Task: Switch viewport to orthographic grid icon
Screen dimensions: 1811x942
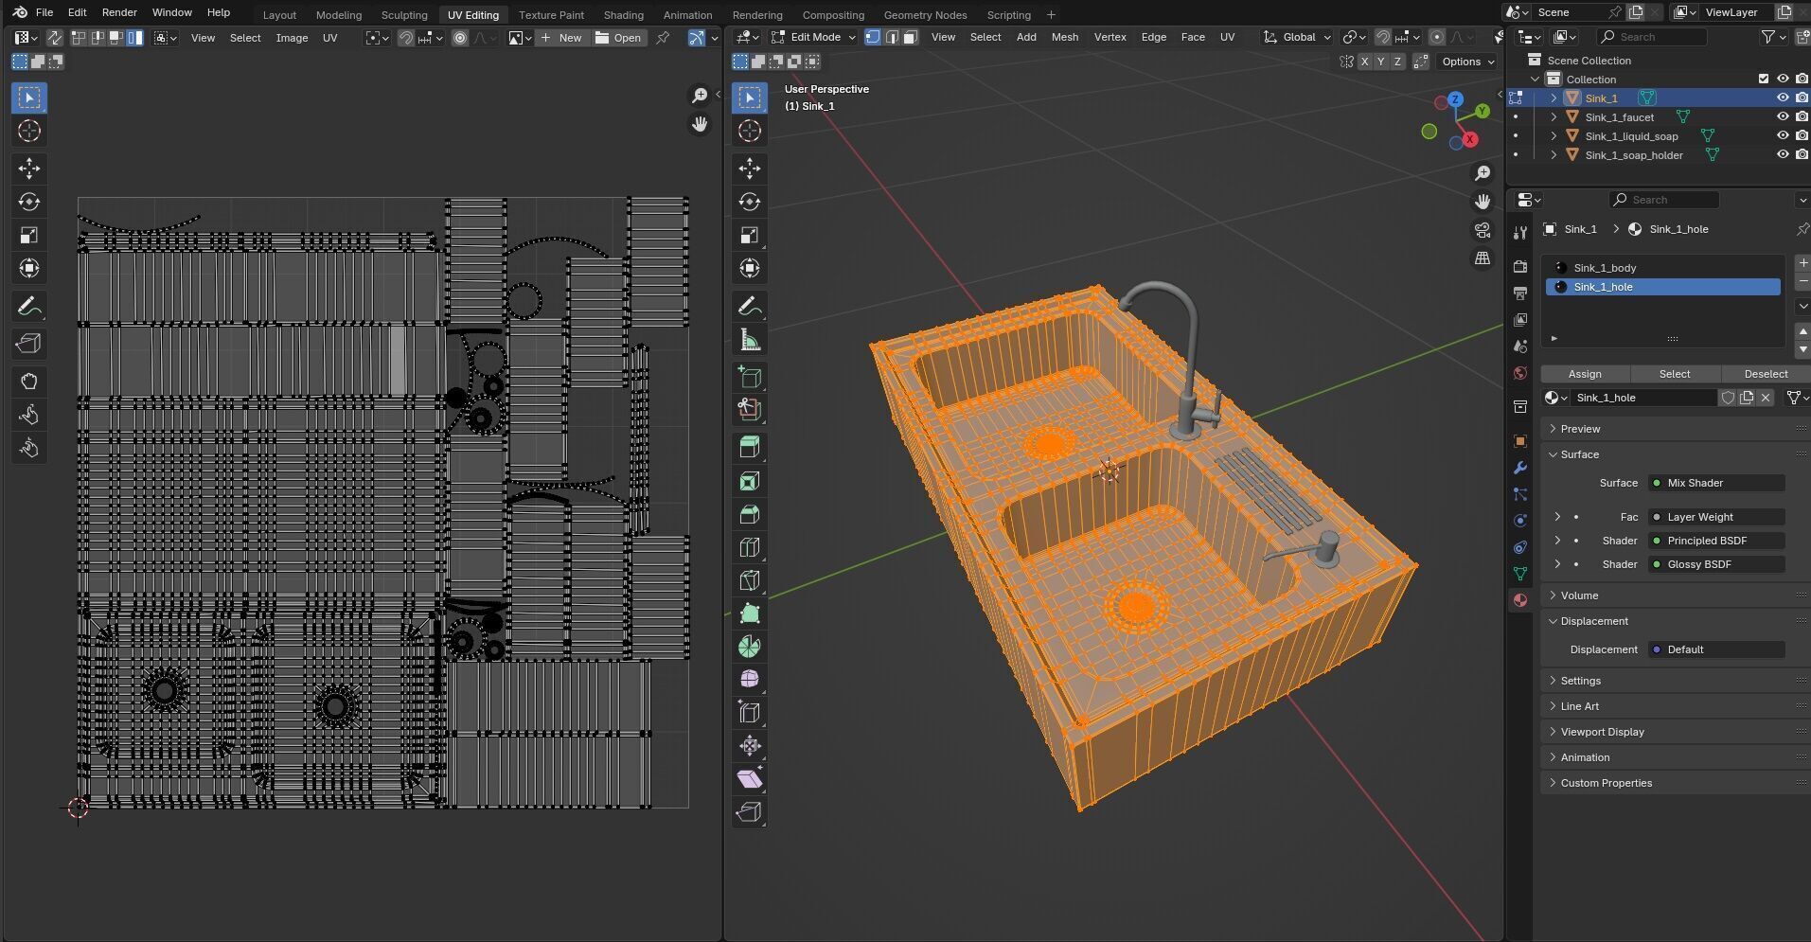Action: 1483,258
